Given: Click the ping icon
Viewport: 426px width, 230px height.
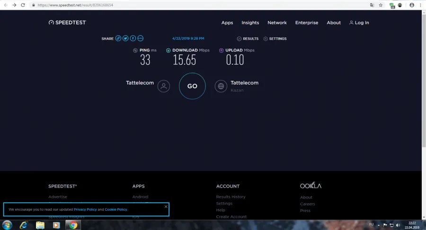Looking at the screenshot, I should tap(135, 50).
